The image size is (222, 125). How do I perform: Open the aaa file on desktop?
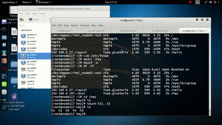point(14,33)
